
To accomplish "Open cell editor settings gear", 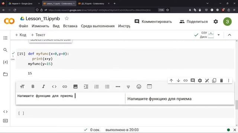I will pyautogui.click(x=200, y=81).
